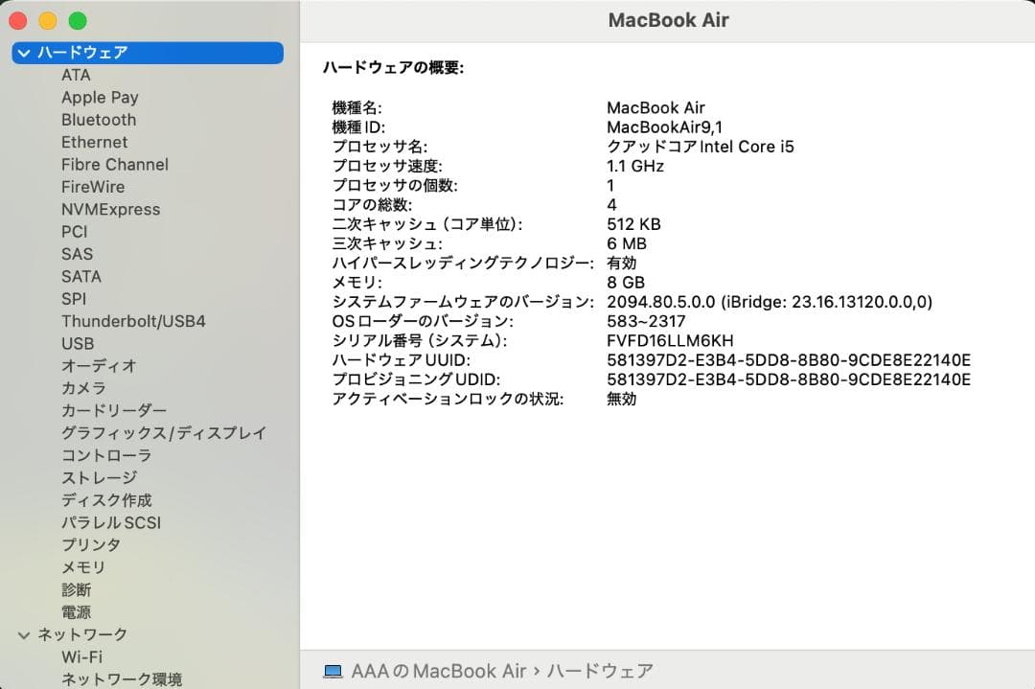Image resolution: width=1035 pixels, height=689 pixels.
Task: Open Ethernet hardware entry
Action: pyautogui.click(x=94, y=143)
